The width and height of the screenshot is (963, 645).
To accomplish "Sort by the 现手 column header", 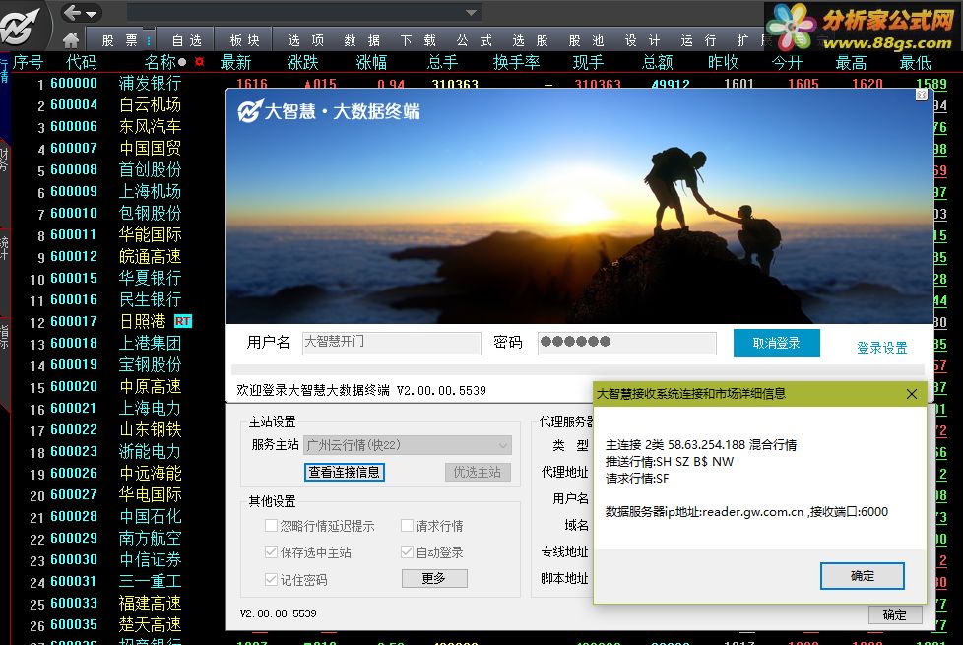I will [x=588, y=62].
